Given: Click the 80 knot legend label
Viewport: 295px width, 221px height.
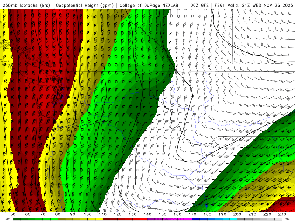Looking at the screenshot, I should pyautogui.click(x=58, y=214).
